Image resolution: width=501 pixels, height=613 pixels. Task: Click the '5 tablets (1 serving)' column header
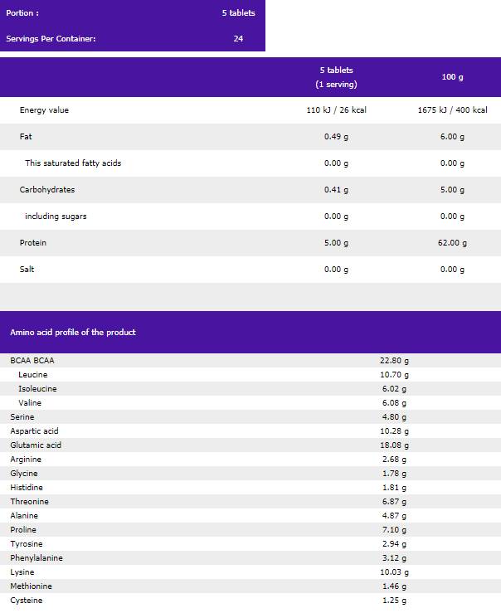click(336, 77)
